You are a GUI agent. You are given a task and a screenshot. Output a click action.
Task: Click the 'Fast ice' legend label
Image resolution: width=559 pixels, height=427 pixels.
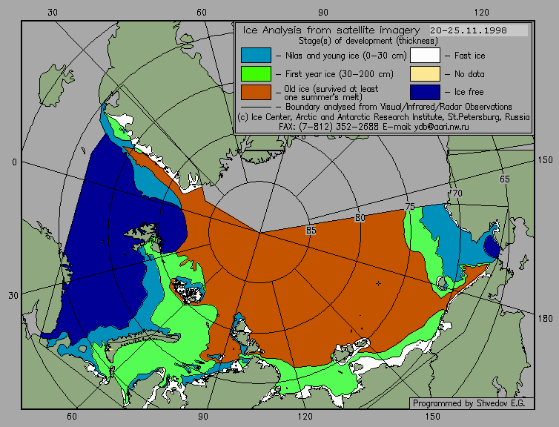470,56
